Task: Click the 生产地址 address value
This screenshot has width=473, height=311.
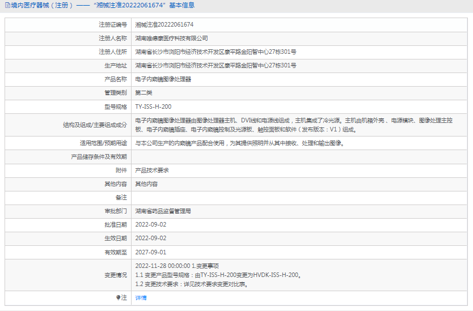Action: click(216, 65)
